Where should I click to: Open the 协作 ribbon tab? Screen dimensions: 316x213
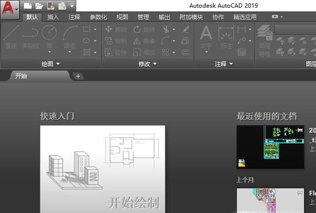coord(218,17)
